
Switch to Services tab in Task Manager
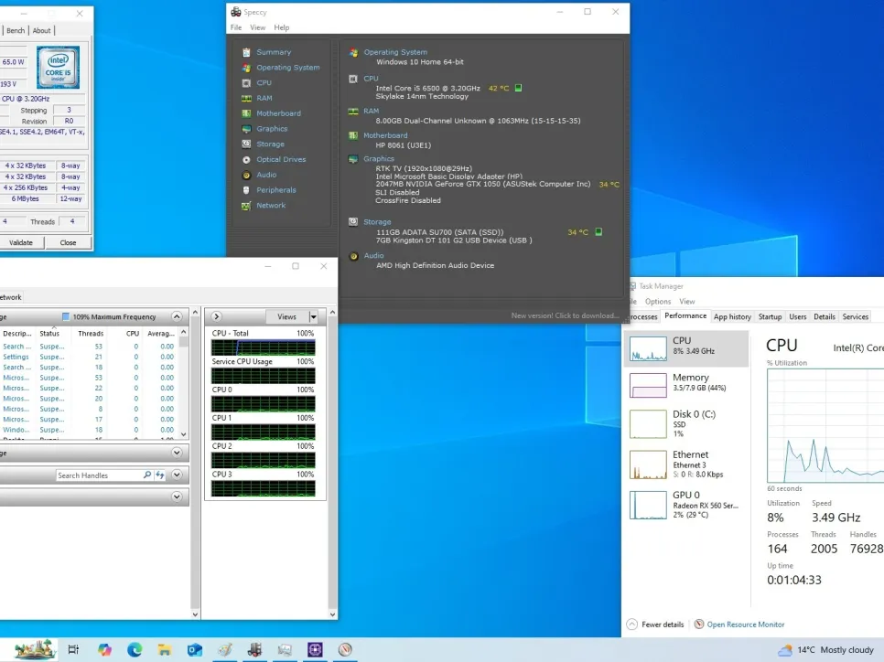[855, 316]
